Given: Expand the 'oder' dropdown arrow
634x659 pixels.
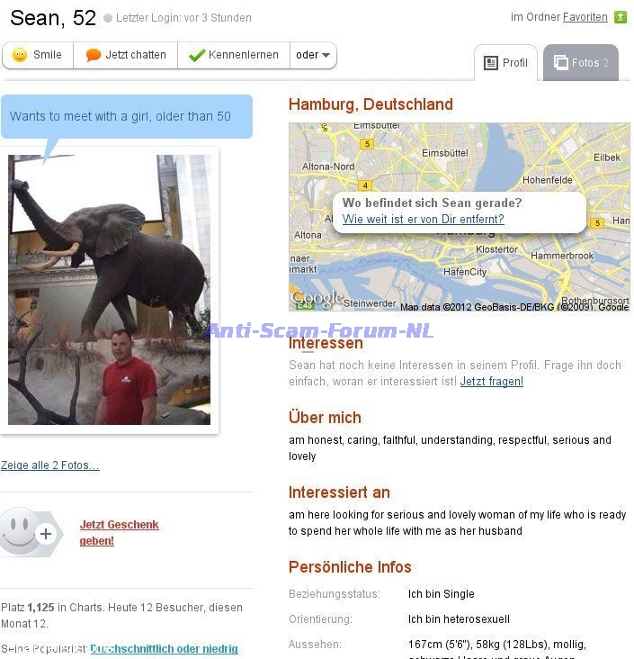Looking at the screenshot, I should click(326, 55).
